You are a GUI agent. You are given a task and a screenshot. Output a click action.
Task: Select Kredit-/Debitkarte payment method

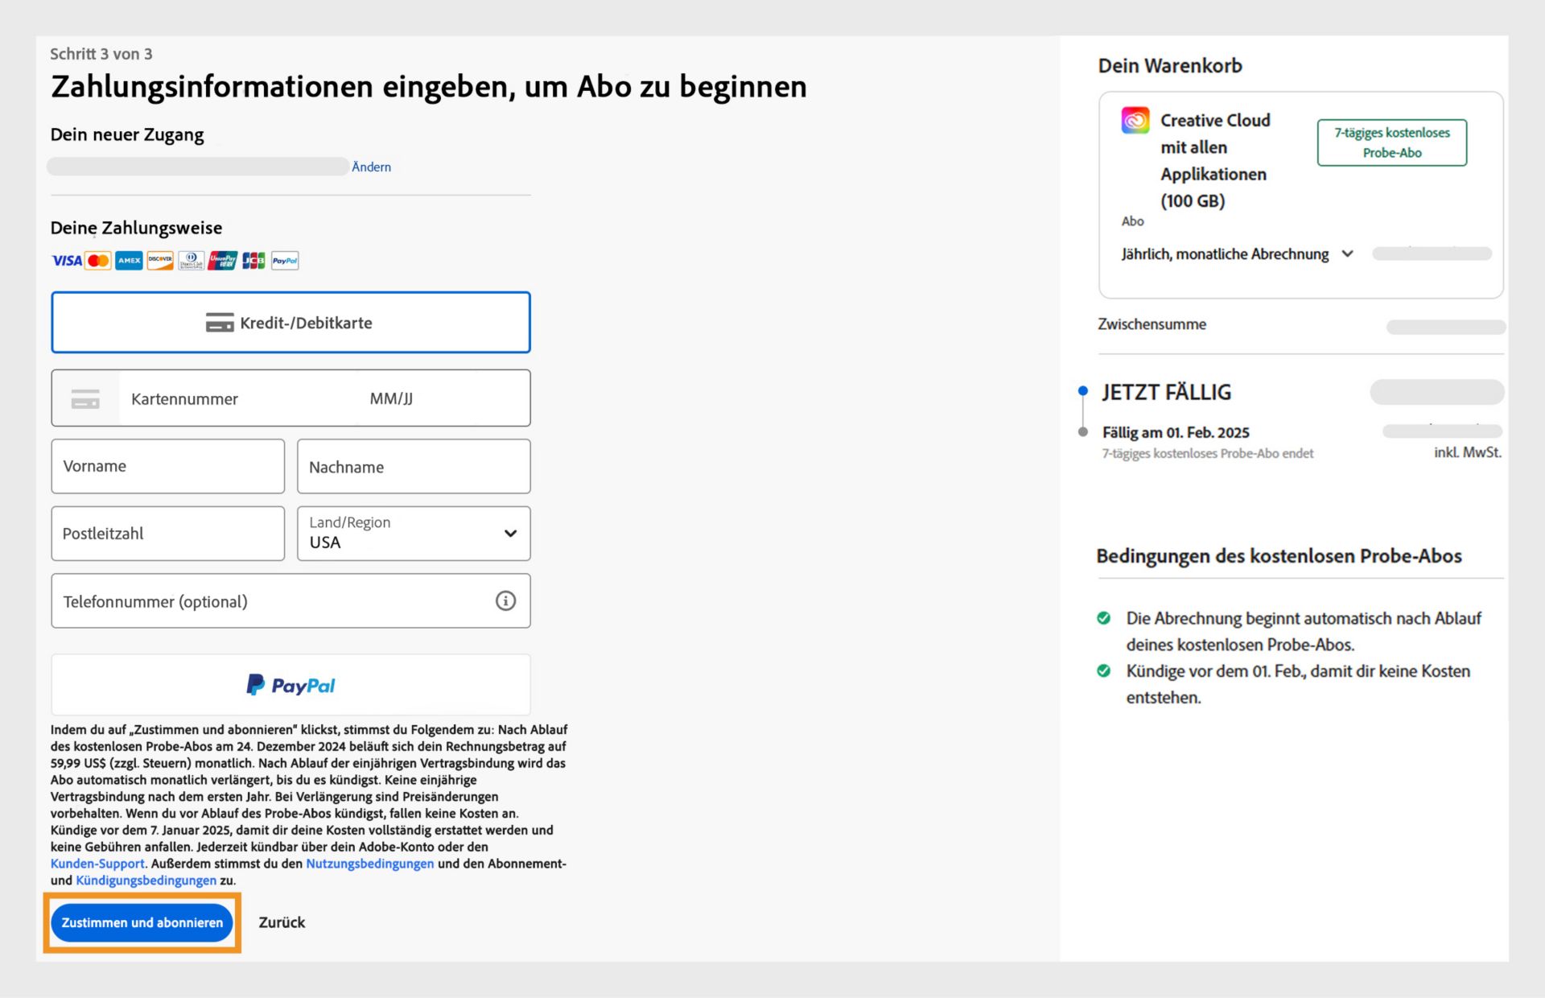click(290, 323)
